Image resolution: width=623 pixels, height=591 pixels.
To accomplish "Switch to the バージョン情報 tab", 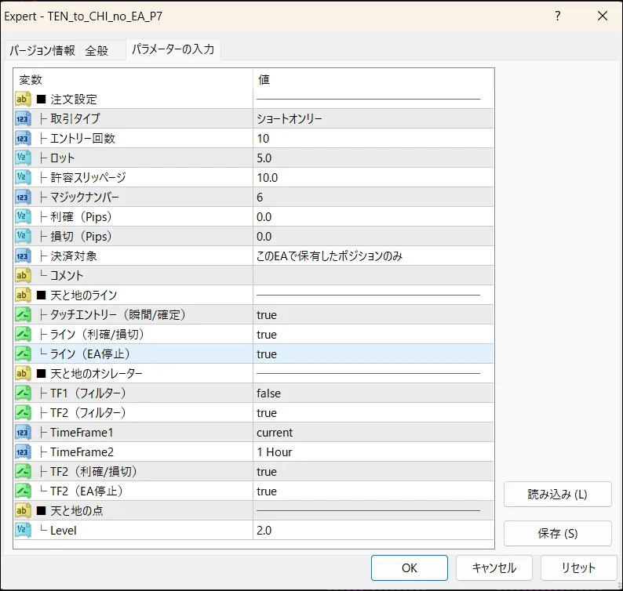I will [x=42, y=50].
